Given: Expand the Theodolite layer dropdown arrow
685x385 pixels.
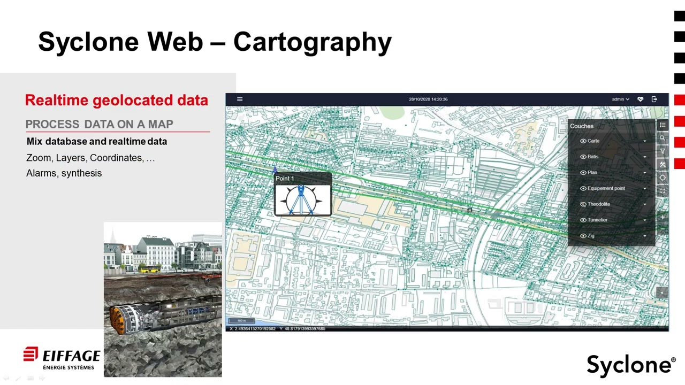Looking at the screenshot, I should [x=644, y=204].
